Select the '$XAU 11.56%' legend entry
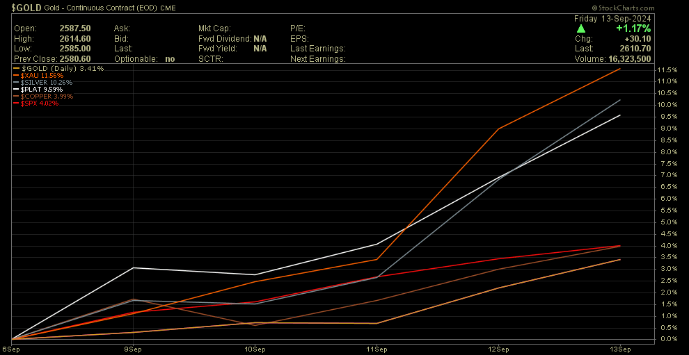Screen dimensions: 689x355 pos(38,76)
